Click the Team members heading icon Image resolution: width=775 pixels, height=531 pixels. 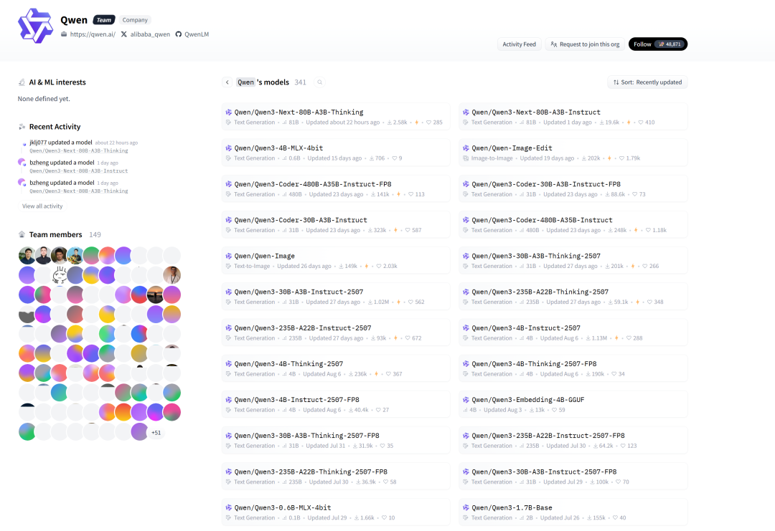click(x=22, y=234)
